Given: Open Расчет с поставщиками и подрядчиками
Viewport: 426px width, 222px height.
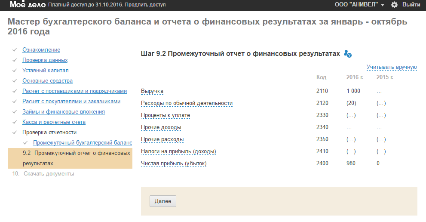Looking at the screenshot, I should pyautogui.click(x=75, y=91).
